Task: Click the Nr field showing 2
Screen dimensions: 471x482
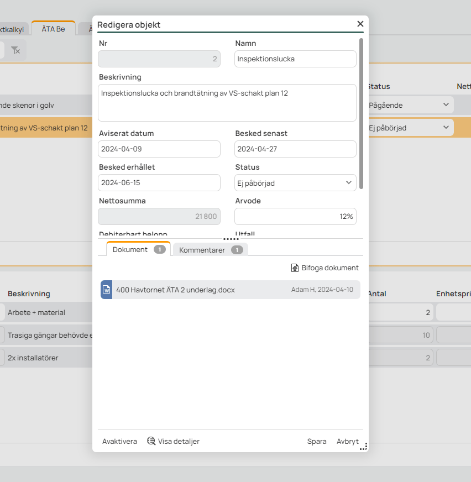Action: pos(159,59)
